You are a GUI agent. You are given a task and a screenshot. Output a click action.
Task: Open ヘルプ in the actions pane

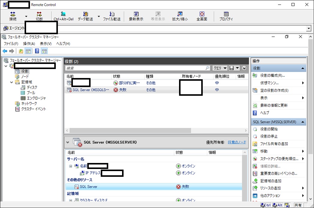point(265,113)
